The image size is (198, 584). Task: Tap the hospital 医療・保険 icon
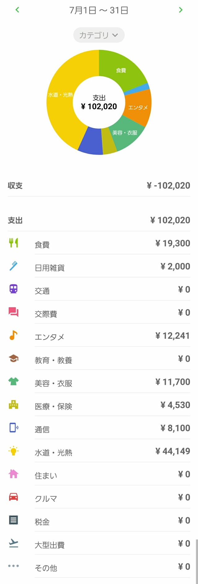pyautogui.click(x=14, y=405)
